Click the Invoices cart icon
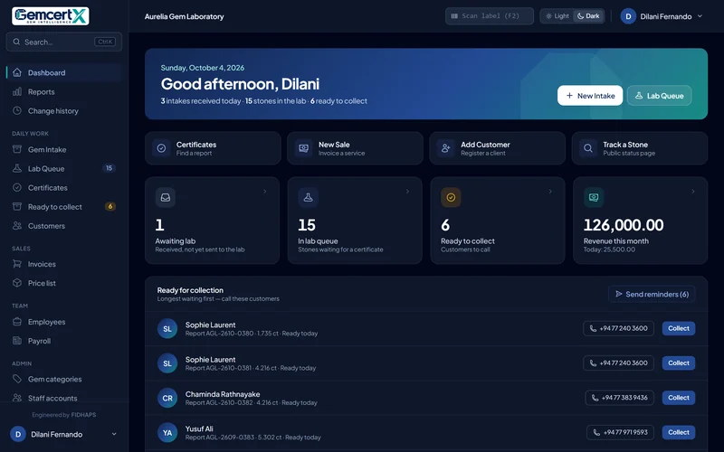Image resolution: width=724 pixels, height=452 pixels. (x=17, y=264)
